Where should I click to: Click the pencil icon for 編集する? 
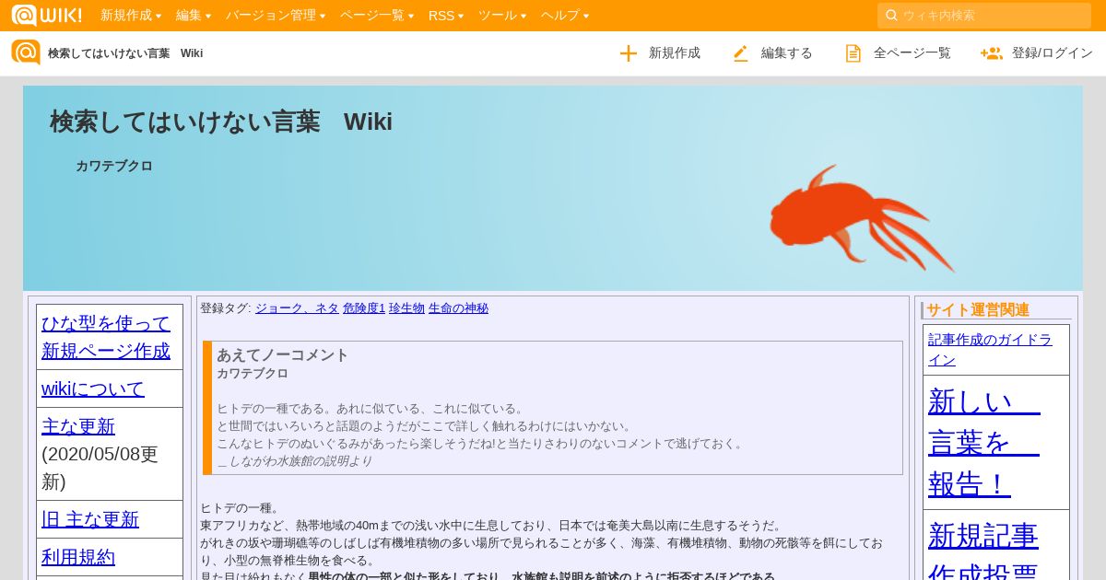coord(741,53)
